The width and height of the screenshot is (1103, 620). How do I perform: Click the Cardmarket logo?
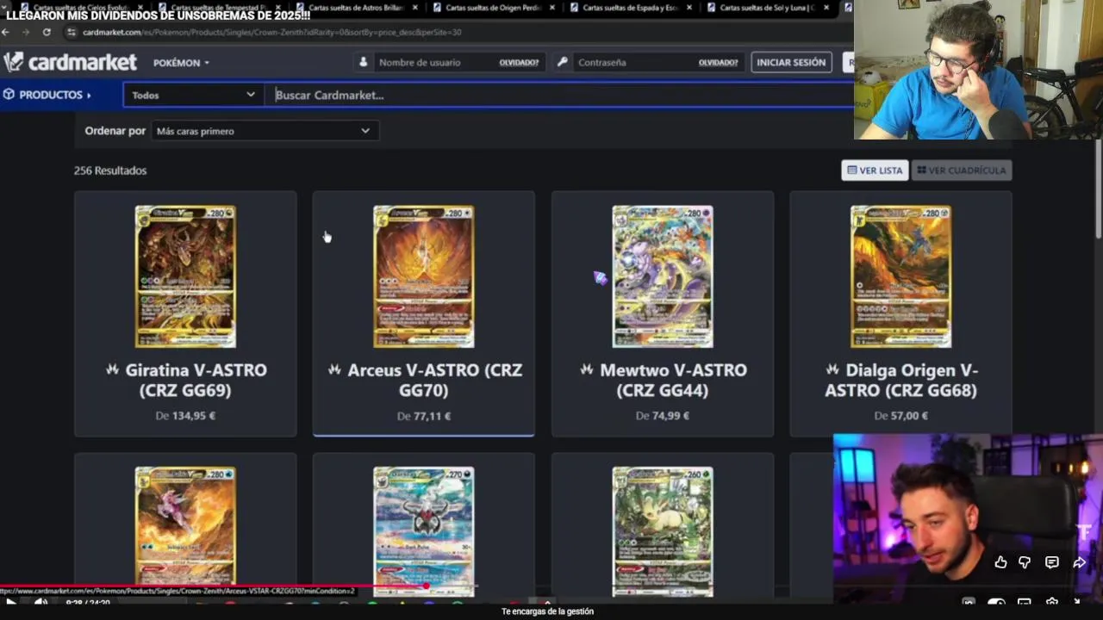click(x=71, y=62)
